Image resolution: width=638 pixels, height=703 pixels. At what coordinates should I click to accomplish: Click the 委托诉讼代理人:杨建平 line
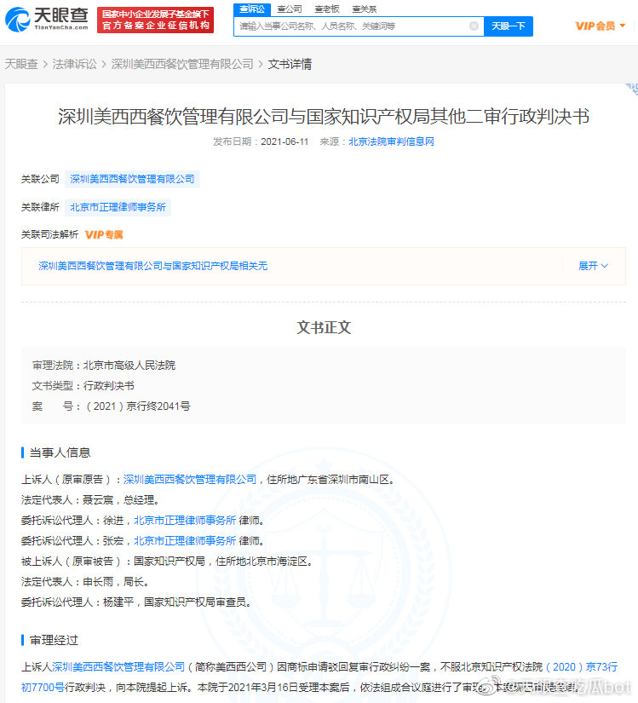click(135, 602)
